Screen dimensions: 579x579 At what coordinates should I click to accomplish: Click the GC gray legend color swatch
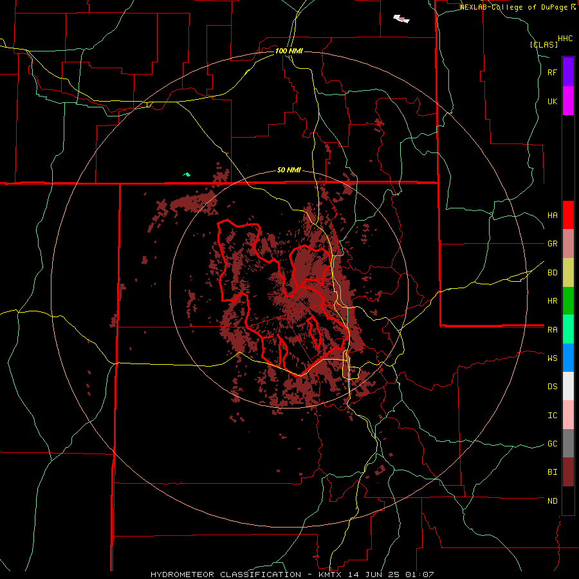[x=568, y=443]
